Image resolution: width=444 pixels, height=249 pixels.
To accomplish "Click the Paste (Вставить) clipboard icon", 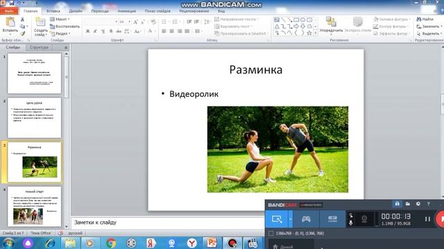I will [x=10, y=22].
